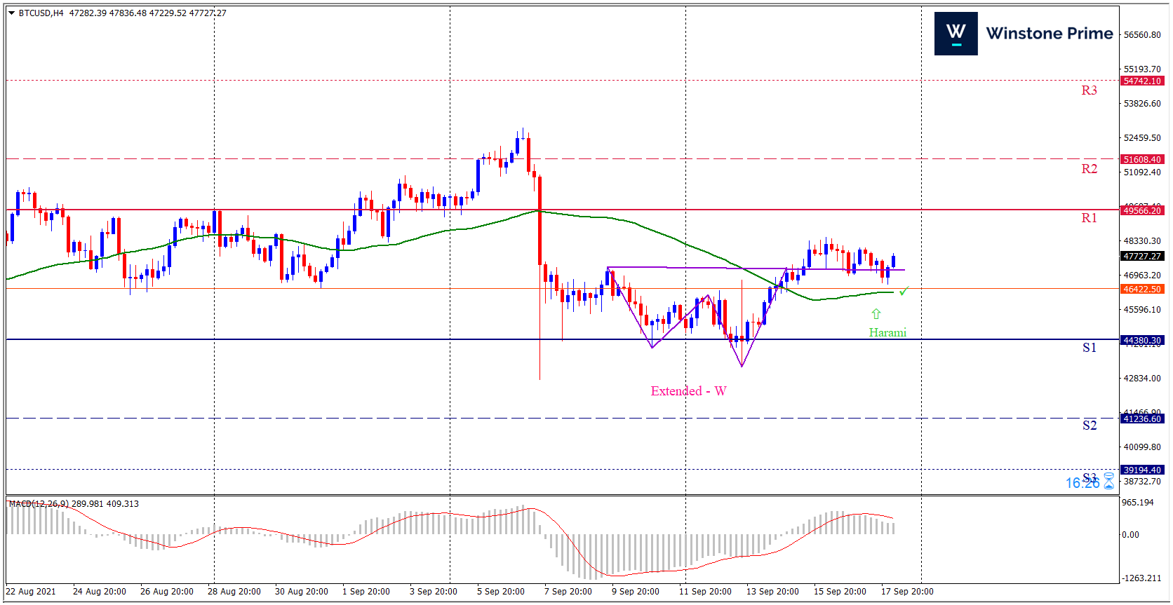The width and height of the screenshot is (1173, 605).
Task: Click the 16:26 countdown timer text
Action: [1082, 483]
